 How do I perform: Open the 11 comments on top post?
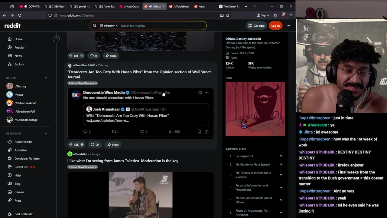[x=94, y=56]
